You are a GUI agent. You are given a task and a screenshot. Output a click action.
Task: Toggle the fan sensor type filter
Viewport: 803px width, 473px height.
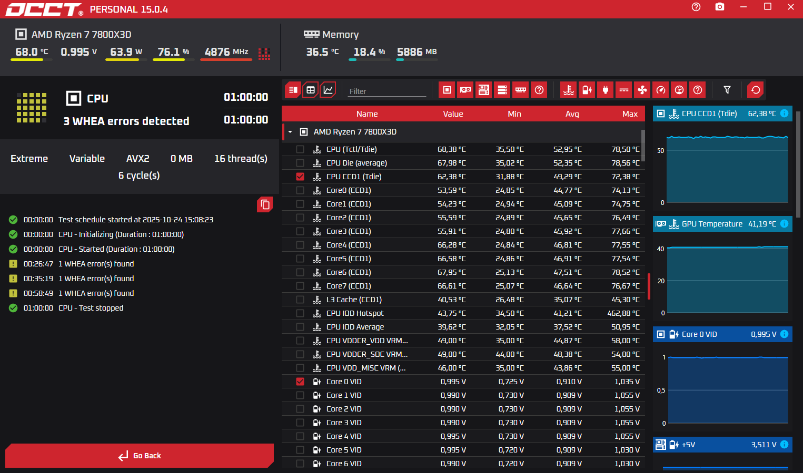tap(642, 90)
